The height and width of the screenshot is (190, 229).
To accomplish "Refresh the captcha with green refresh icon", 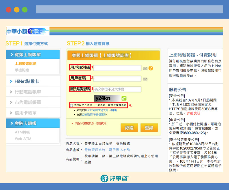I will (124, 98).
